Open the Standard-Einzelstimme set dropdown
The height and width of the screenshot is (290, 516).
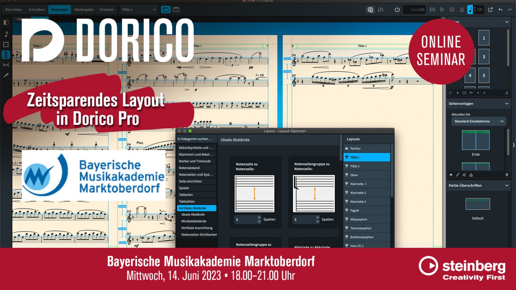click(479, 121)
